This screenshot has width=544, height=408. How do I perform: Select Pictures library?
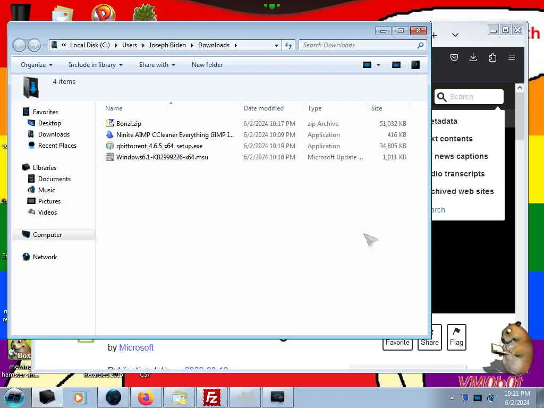pos(49,201)
